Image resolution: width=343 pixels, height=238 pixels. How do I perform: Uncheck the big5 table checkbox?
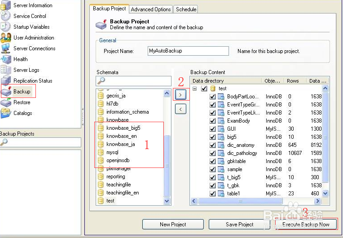point(212,137)
